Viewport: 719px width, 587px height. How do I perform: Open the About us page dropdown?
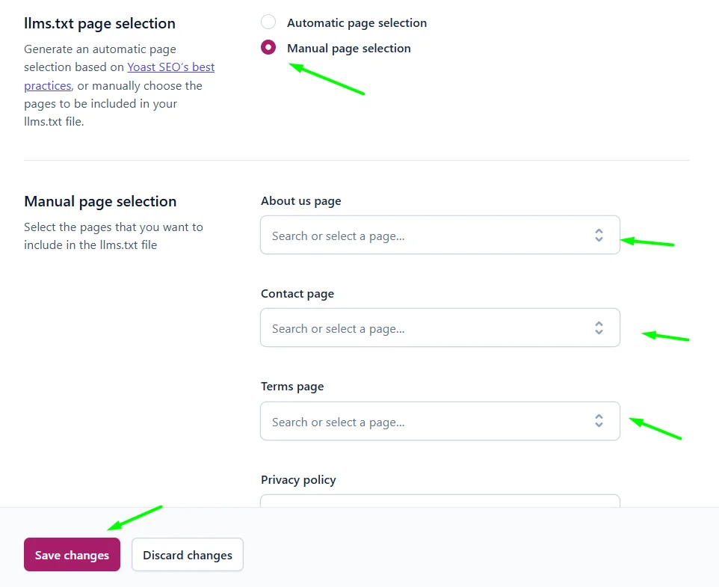439,234
